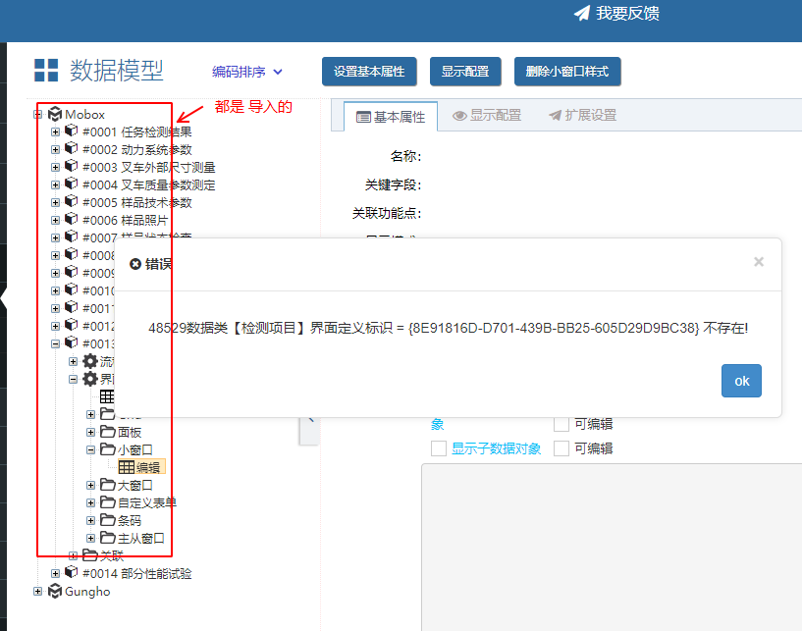Click the Gungho cube icon
This screenshot has height=631, width=802.
coord(55,592)
